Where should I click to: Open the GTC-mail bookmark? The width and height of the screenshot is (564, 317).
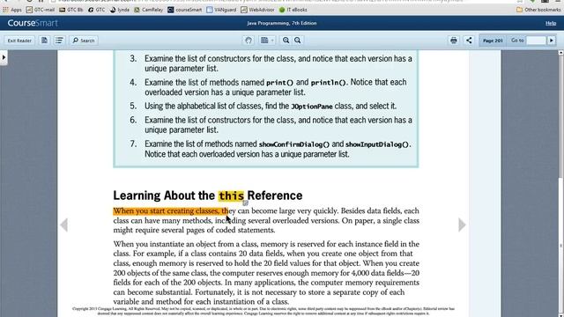(x=41, y=10)
